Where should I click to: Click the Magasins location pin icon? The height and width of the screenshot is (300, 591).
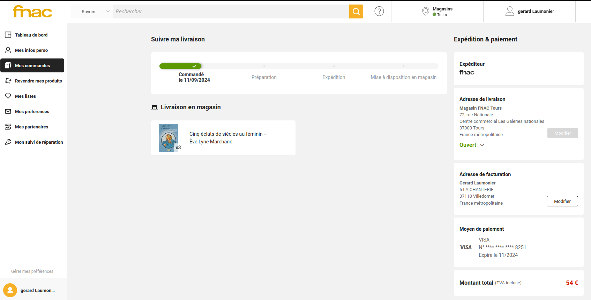[425, 11]
